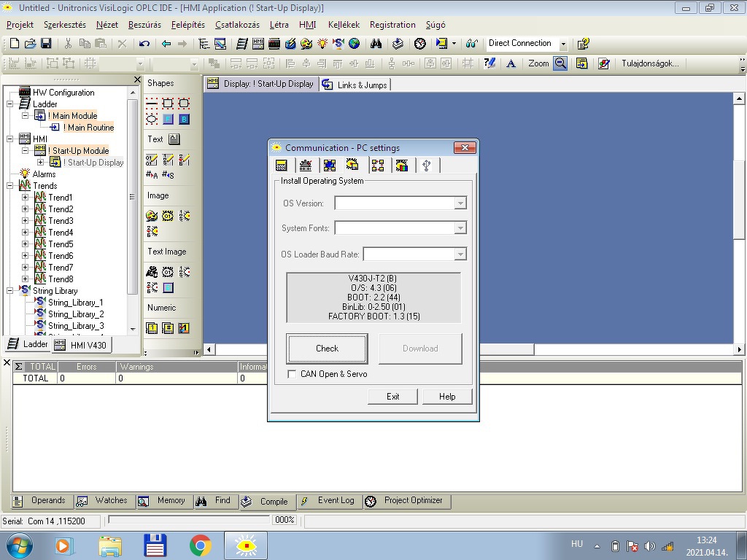Click the back navigation arrow
This screenshot has height=560, width=747.
tap(166, 44)
